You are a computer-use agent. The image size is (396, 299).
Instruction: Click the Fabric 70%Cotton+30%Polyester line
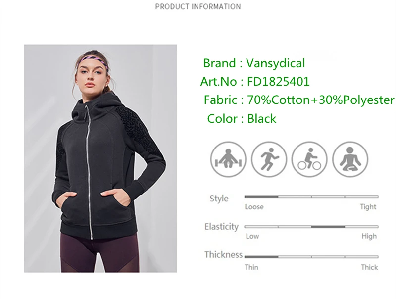[299, 100]
